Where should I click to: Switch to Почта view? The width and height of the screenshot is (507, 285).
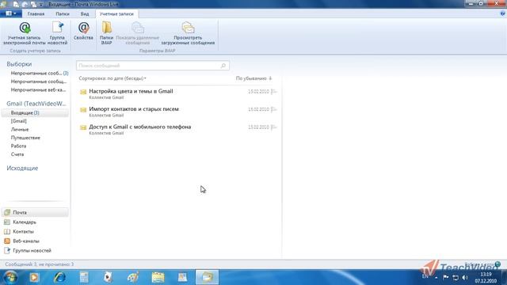35,212
